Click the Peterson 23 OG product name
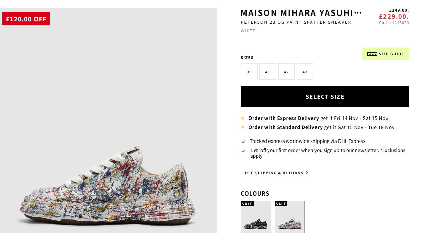 (x=296, y=22)
